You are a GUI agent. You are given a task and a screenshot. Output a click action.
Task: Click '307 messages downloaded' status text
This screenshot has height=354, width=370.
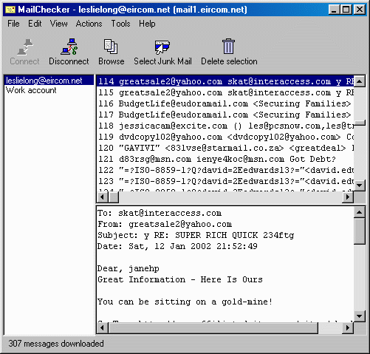(56, 344)
